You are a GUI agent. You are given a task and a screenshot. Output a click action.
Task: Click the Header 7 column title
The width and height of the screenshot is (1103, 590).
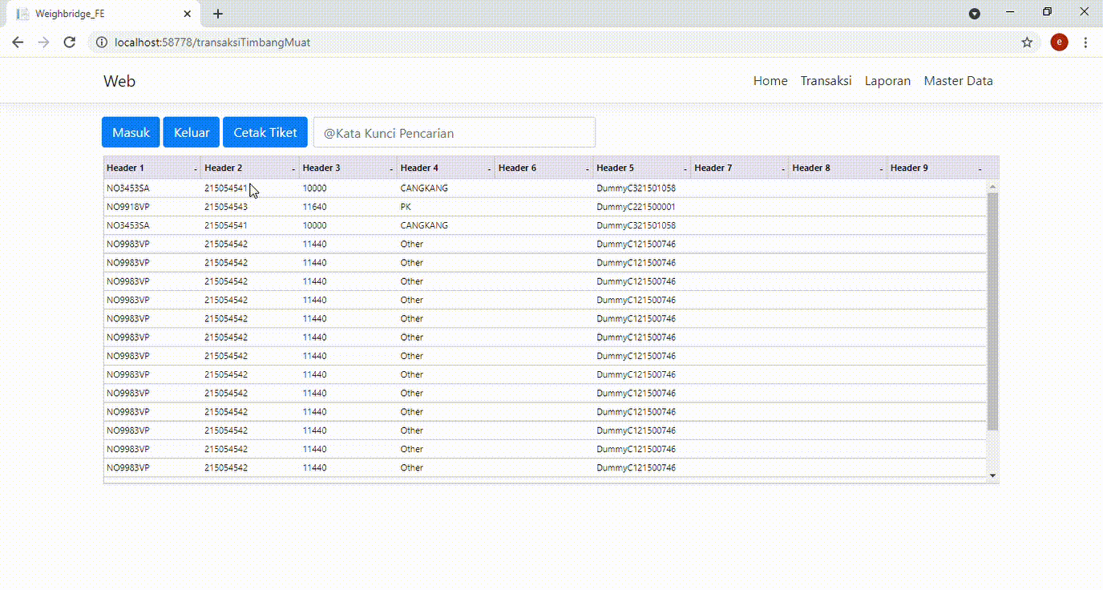point(713,168)
